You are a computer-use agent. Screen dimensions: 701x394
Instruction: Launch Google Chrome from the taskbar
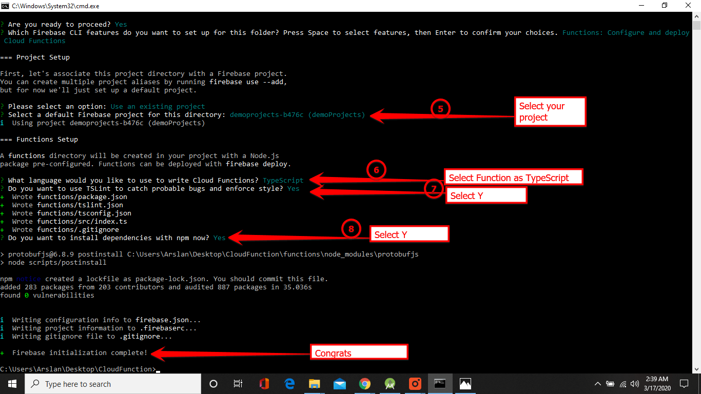[365, 384]
